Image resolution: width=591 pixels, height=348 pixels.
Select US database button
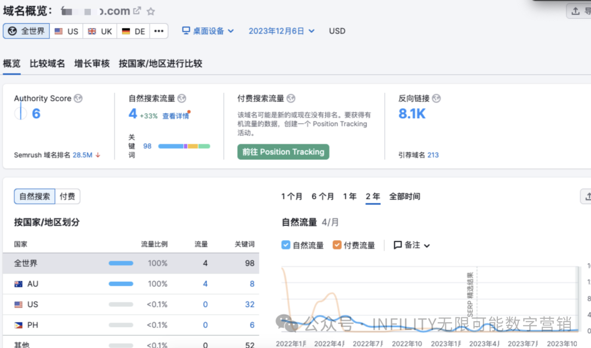point(66,31)
